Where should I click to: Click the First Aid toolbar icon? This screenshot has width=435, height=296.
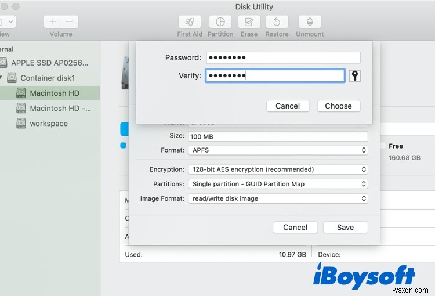coord(190,21)
